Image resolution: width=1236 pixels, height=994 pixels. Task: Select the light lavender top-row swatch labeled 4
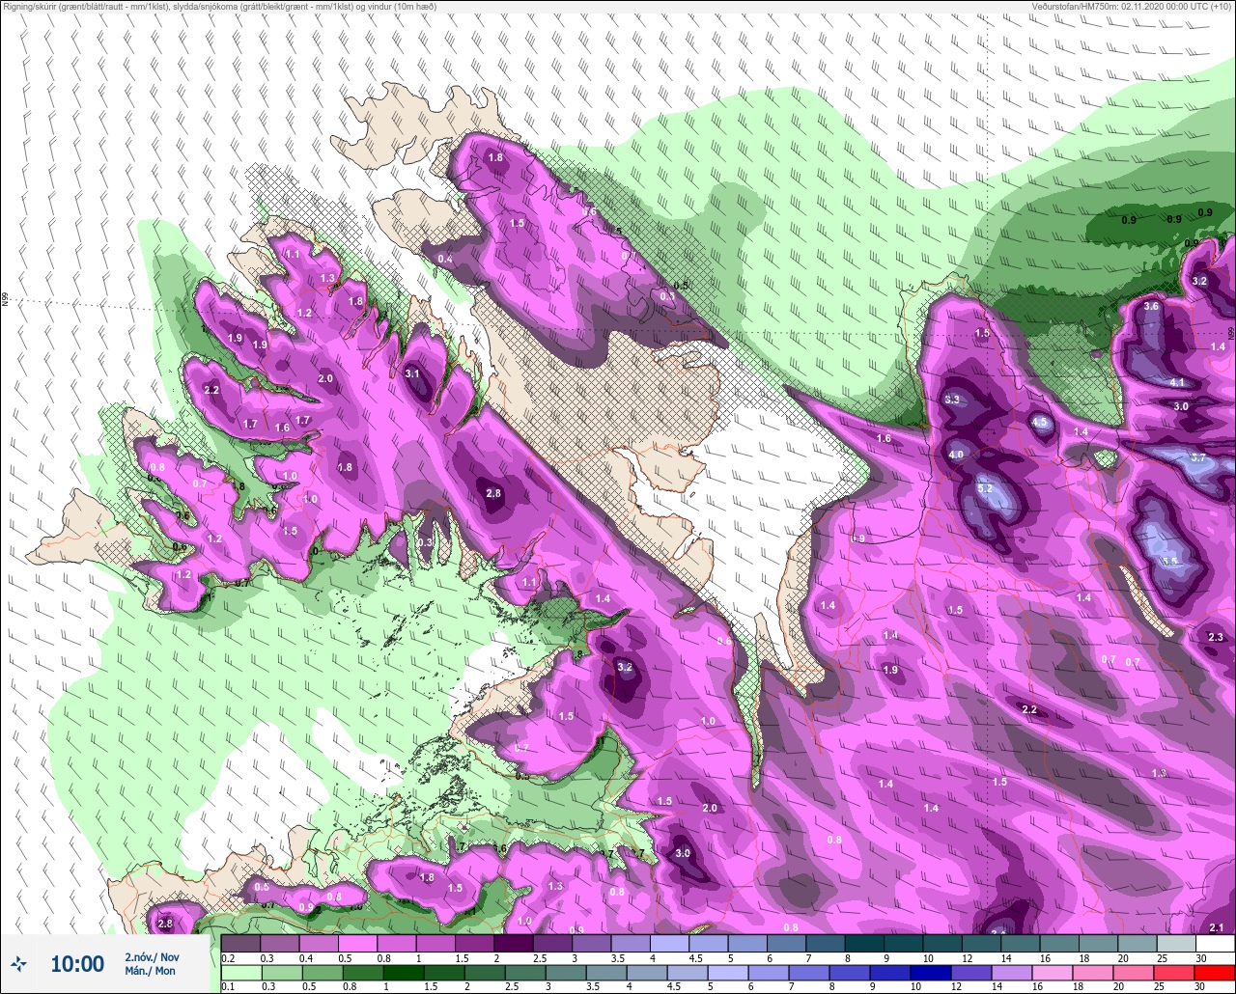coord(670,944)
